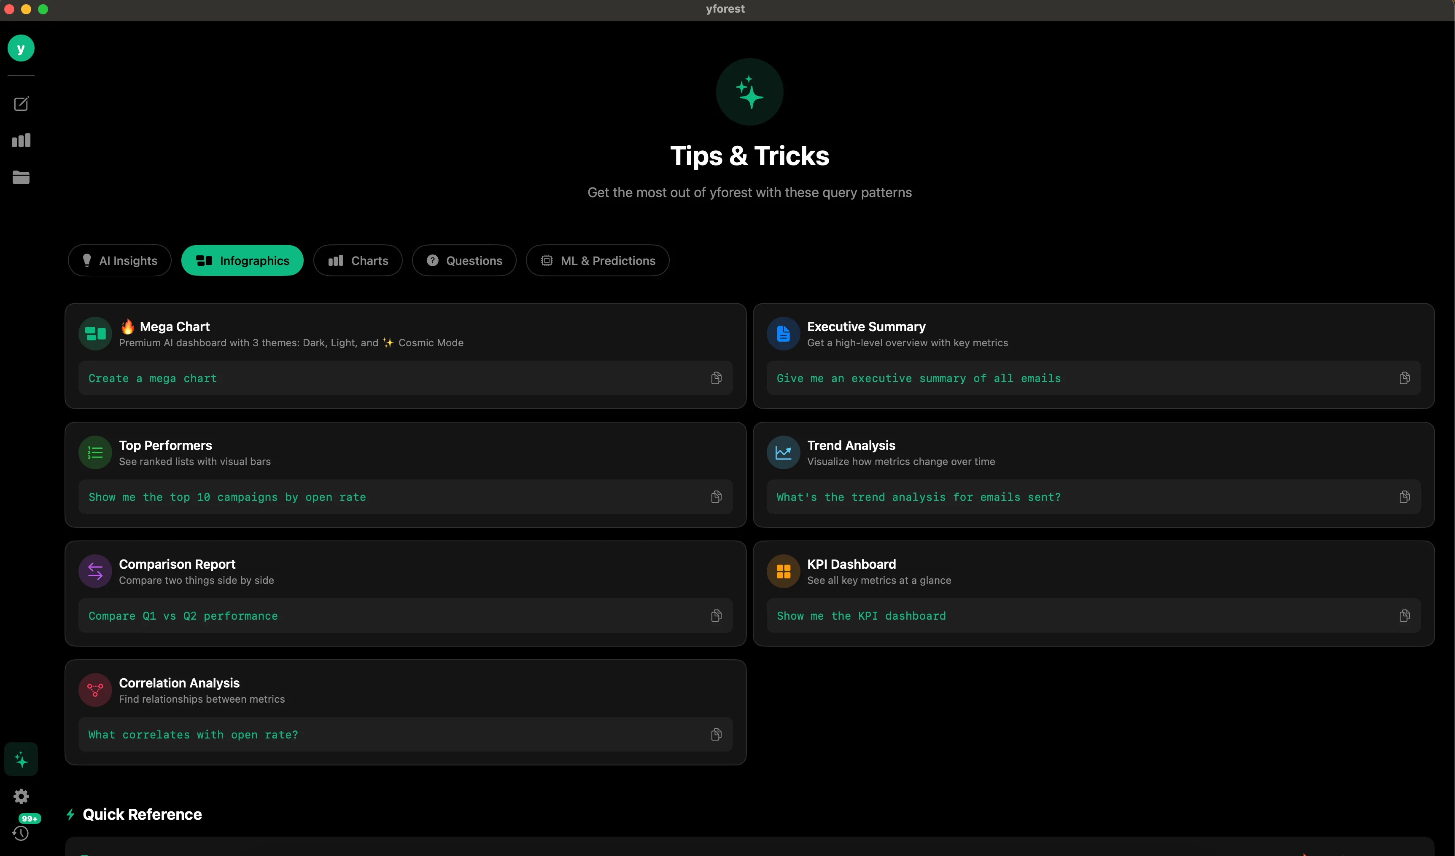Click the Correlation Analysis red nodes icon
Image resolution: width=1455 pixels, height=856 pixels.
pyautogui.click(x=95, y=690)
